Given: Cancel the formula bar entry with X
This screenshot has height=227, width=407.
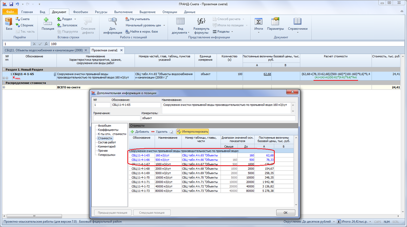Looking at the screenshot, I should point(34,44).
